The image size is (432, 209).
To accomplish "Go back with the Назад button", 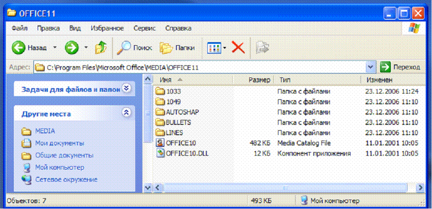I will click(29, 47).
